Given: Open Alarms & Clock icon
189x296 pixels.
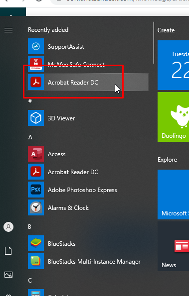Looking at the screenshot, I should tap(36, 207).
